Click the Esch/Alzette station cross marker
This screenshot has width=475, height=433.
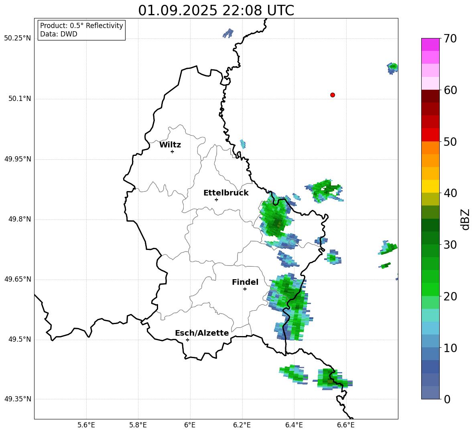(x=187, y=340)
